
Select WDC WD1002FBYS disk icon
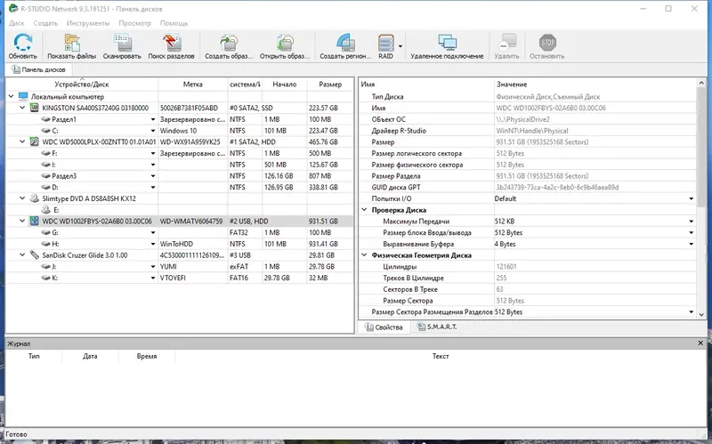34,221
